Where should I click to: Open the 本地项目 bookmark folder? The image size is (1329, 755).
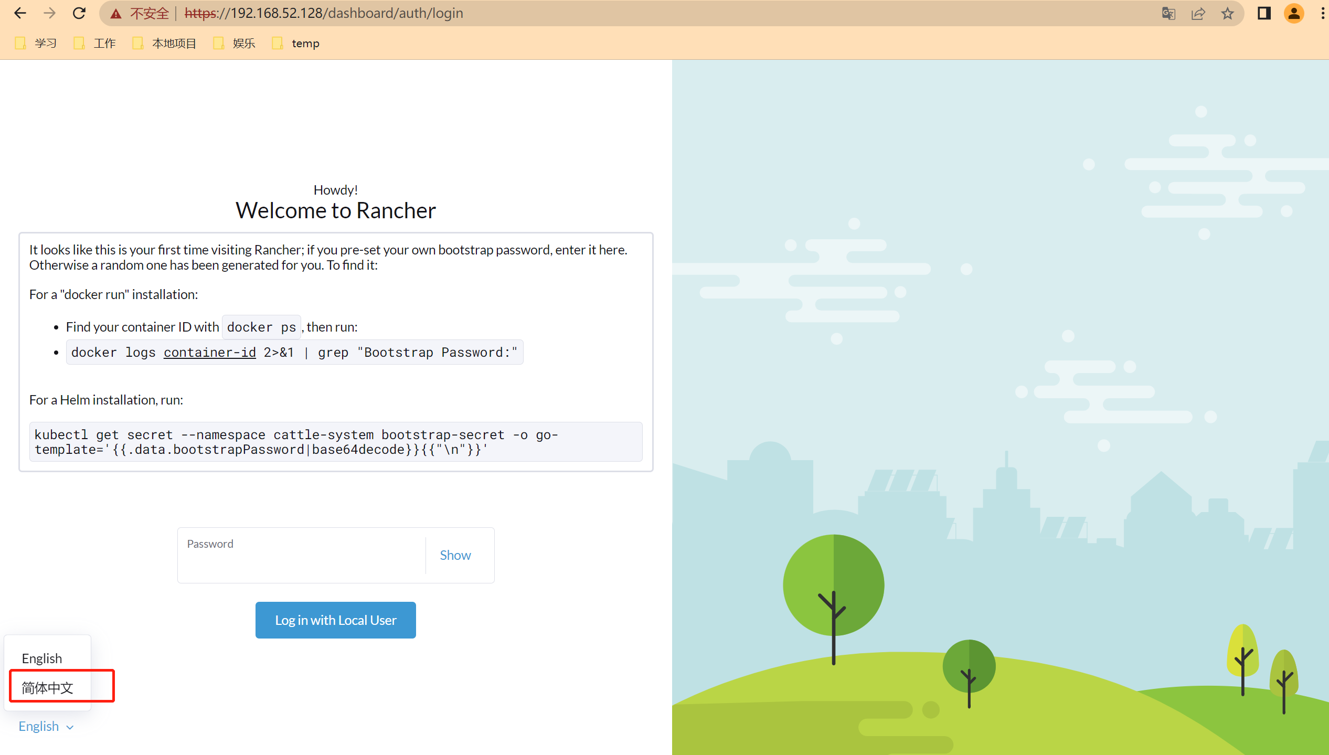(x=165, y=43)
